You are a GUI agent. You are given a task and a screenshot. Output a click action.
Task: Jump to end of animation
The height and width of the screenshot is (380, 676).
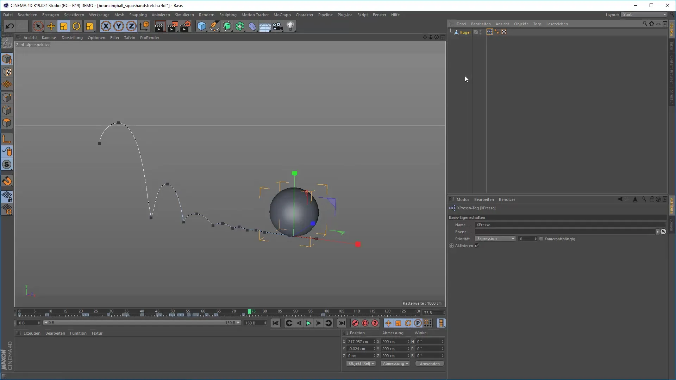pyautogui.click(x=342, y=323)
